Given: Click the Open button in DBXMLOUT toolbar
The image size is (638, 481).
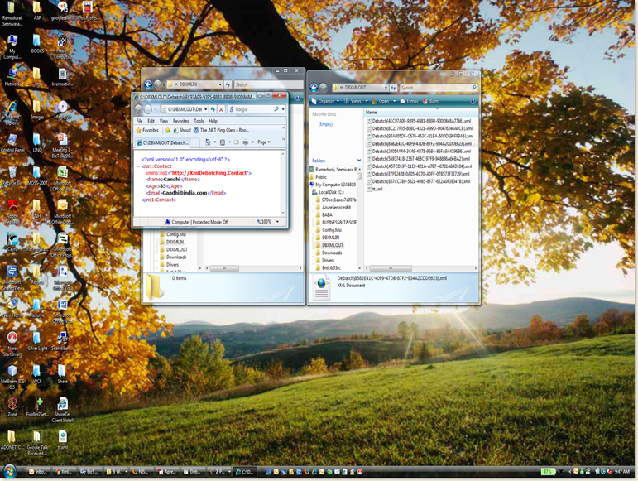Looking at the screenshot, I should [x=381, y=101].
